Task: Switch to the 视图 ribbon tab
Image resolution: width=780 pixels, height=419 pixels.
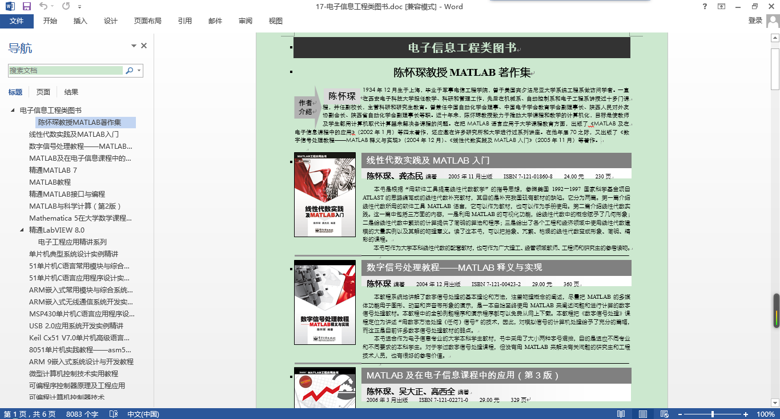Action: (x=276, y=21)
